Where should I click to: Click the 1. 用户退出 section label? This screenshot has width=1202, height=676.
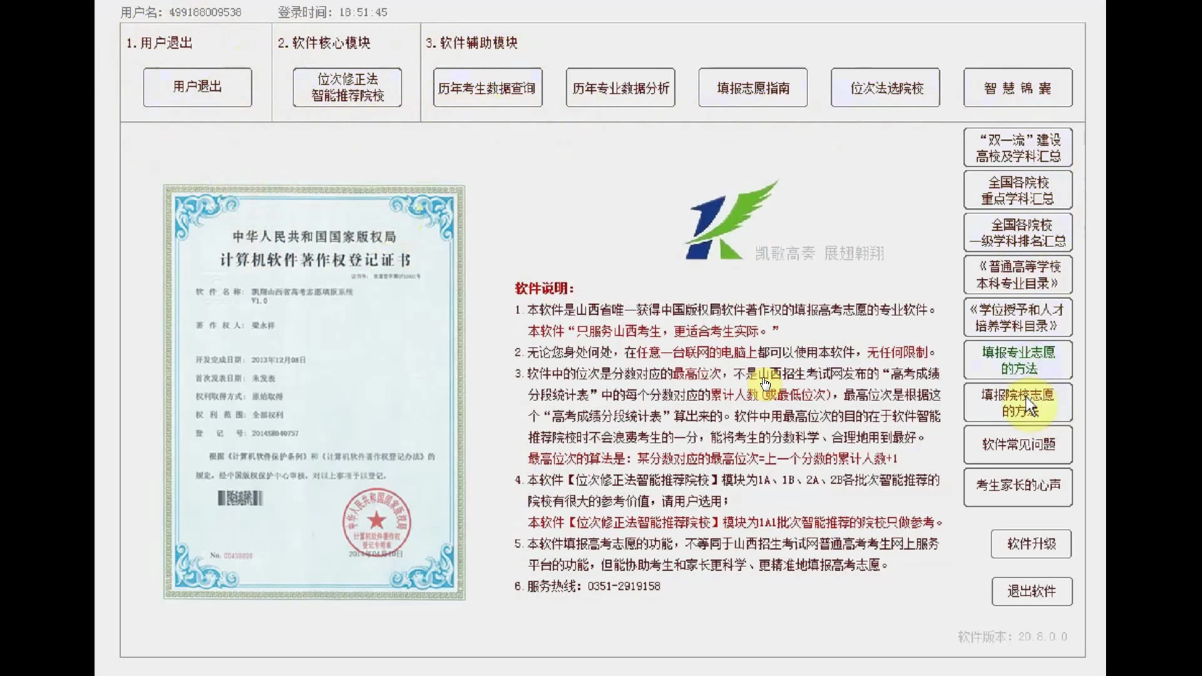[159, 43]
